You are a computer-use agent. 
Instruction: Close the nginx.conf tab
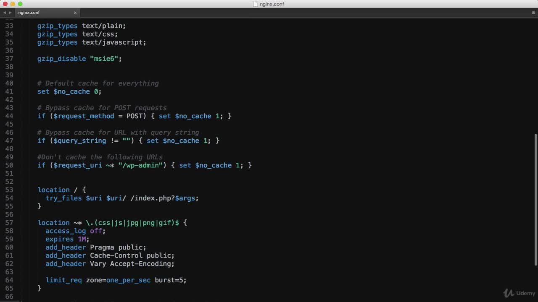(75, 13)
